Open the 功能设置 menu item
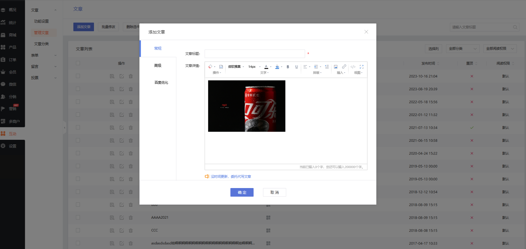Image resolution: width=526 pixels, height=249 pixels. coord(41,21)
